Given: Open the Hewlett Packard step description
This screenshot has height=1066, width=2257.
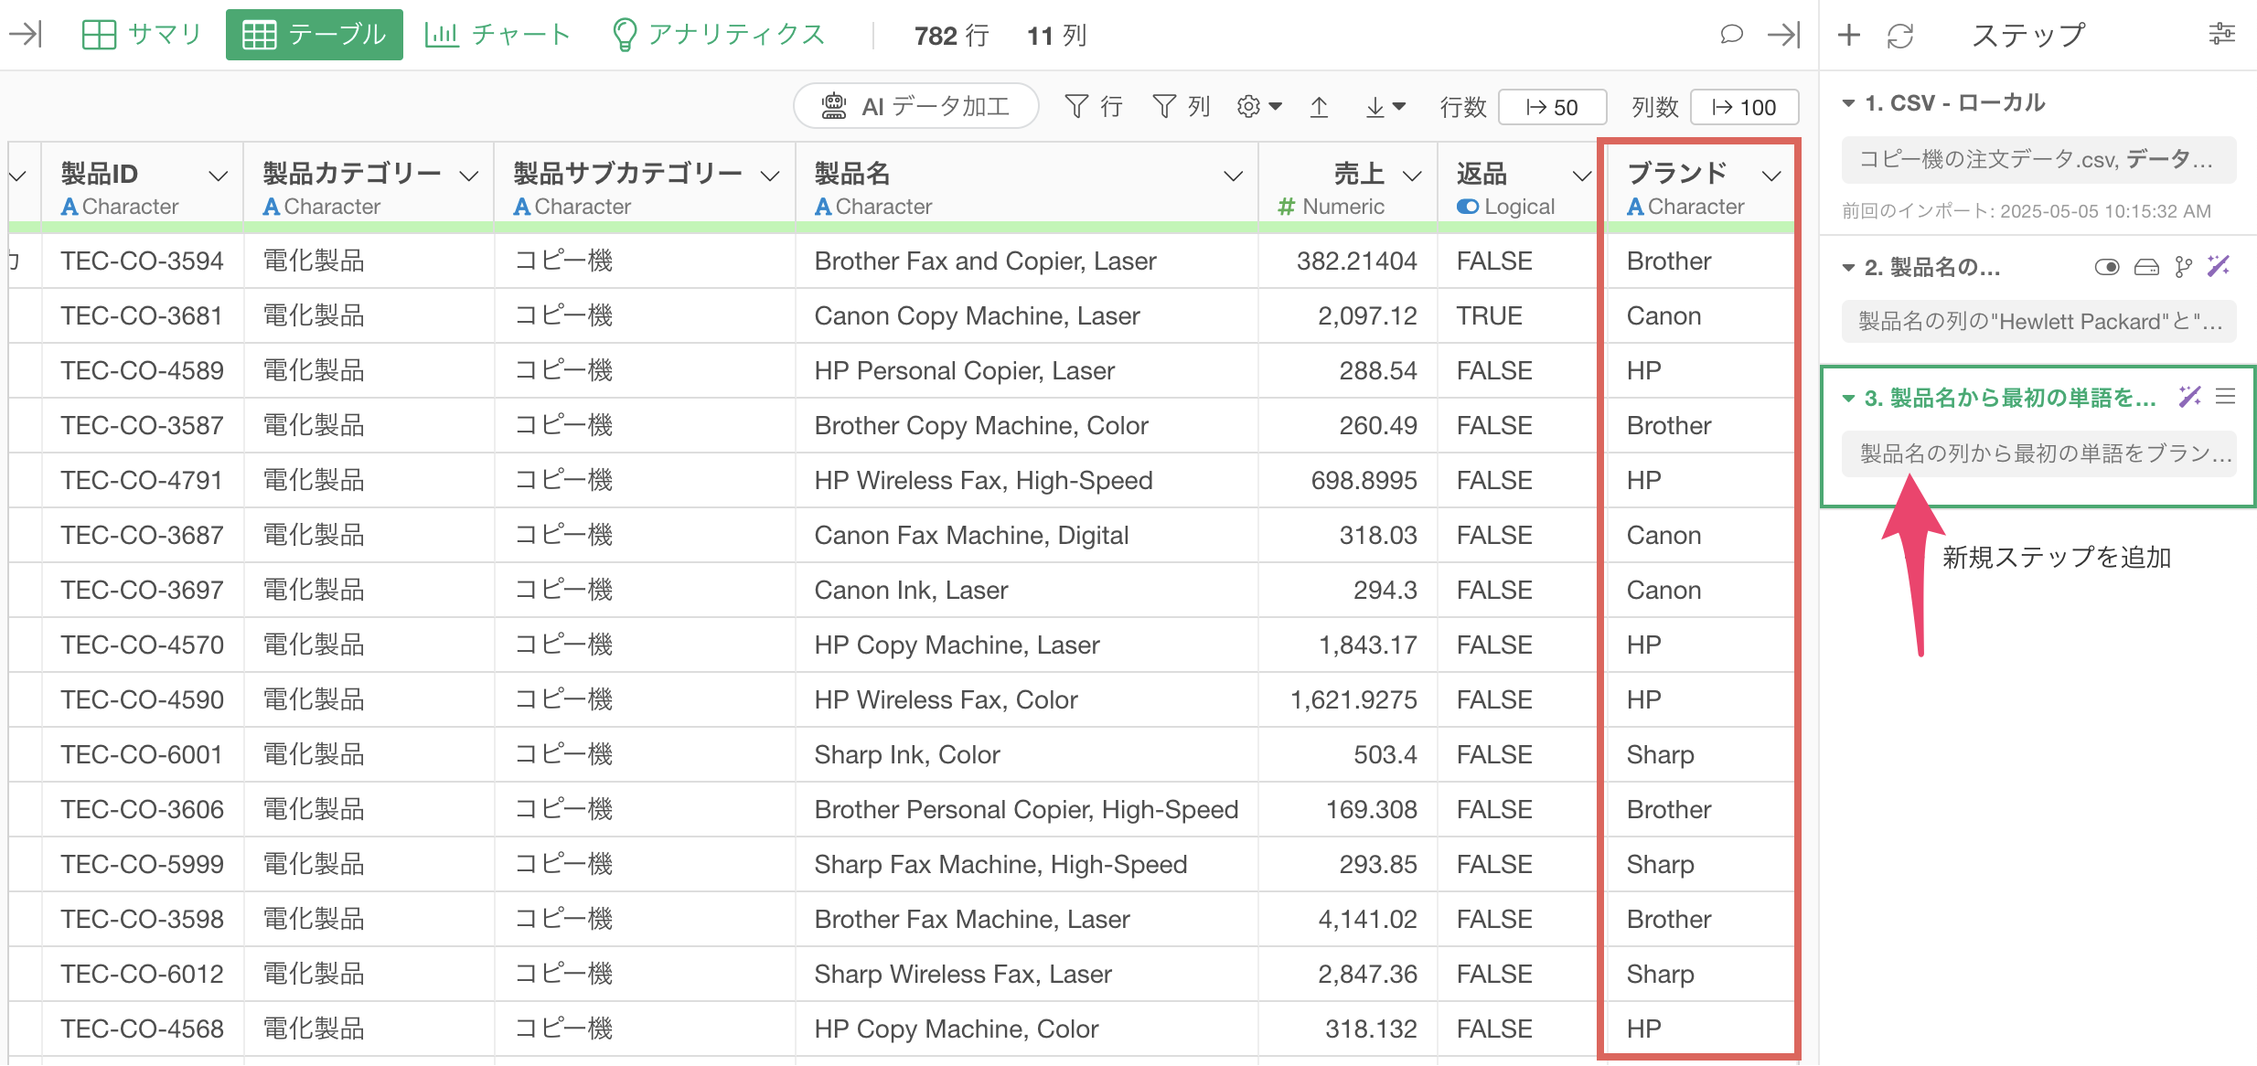Looking at the screenshot, I should (2038, 321).
